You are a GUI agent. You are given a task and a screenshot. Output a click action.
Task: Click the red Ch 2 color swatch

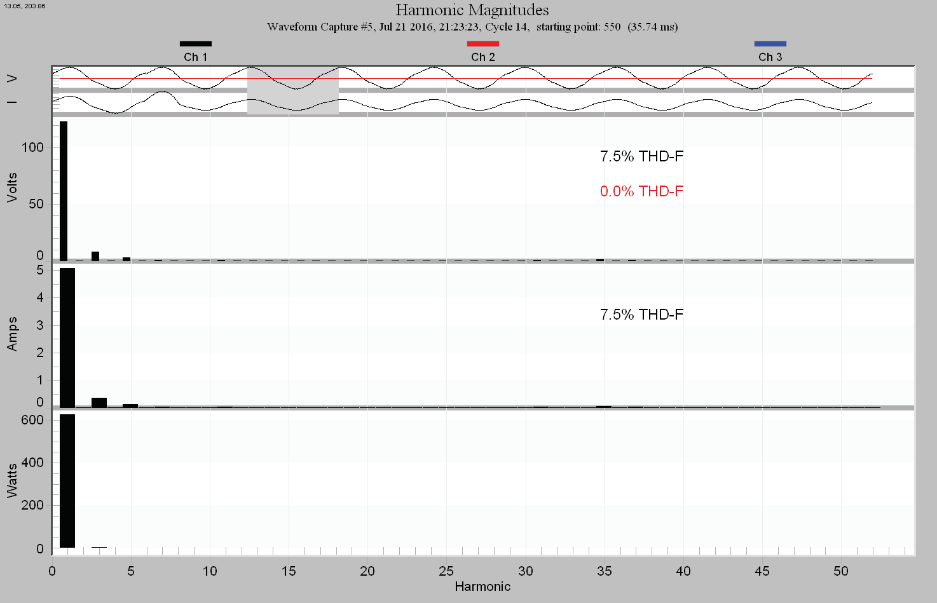[x=482, y=44]
